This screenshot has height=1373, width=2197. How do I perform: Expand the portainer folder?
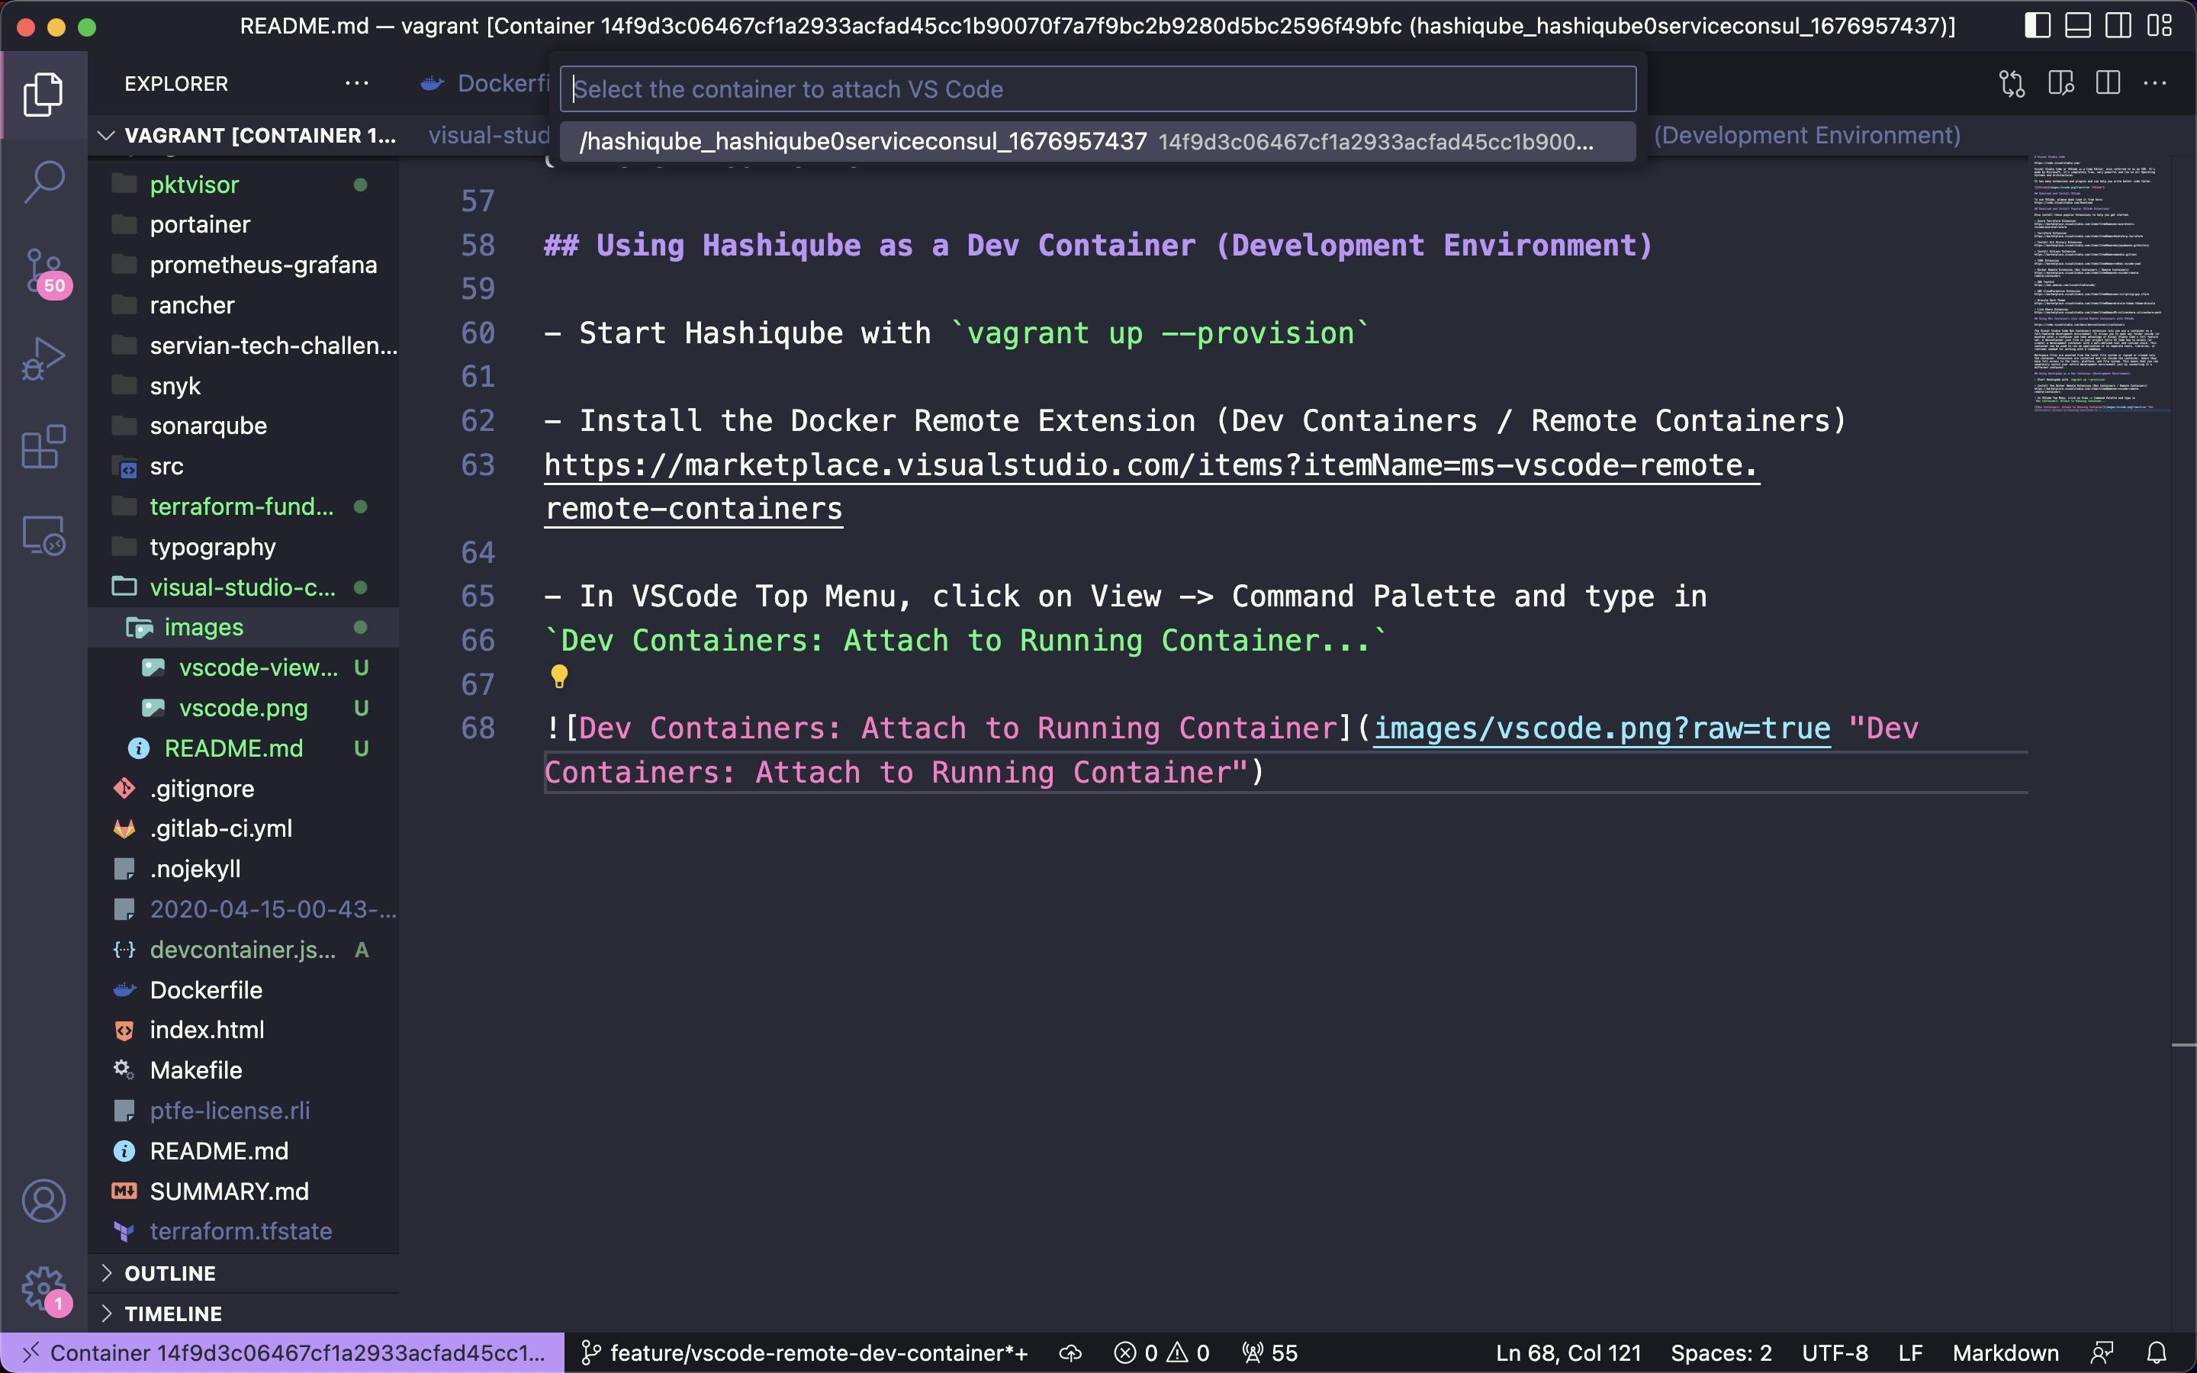(x=243, y=224)
